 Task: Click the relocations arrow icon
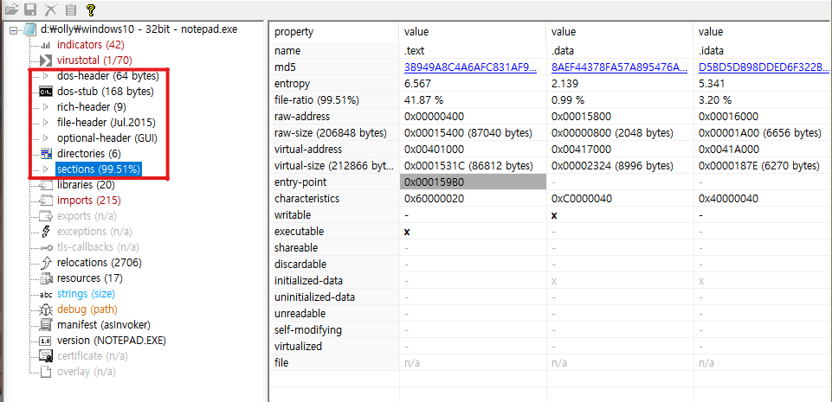(47, 263)
